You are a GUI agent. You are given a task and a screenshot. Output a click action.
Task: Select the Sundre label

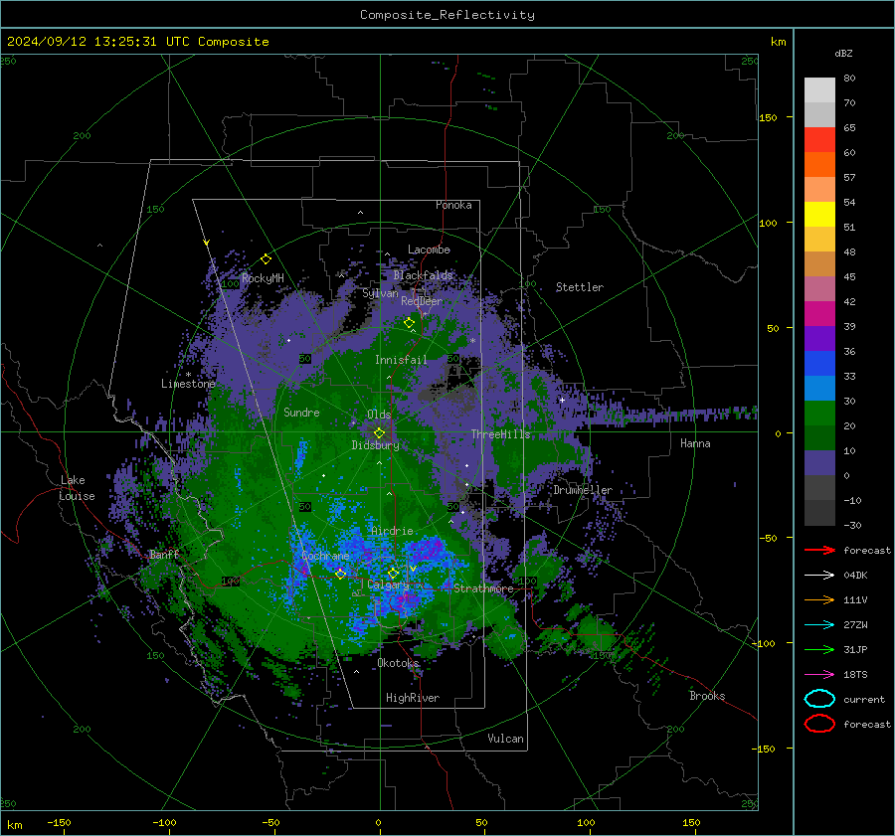coord(301,412)
